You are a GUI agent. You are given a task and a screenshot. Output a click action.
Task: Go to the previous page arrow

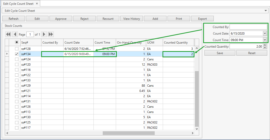coord(15,34)
